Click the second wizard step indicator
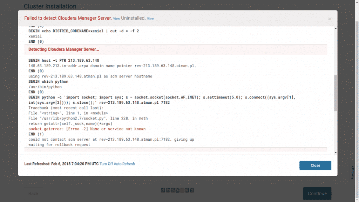 [167, 190]
